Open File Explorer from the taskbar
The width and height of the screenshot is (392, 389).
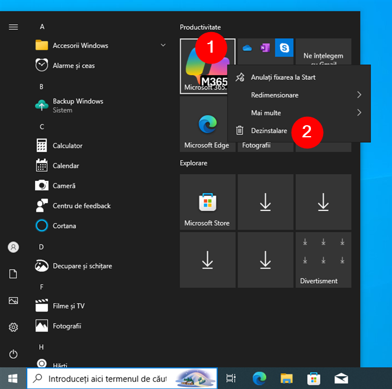(287, 378)
